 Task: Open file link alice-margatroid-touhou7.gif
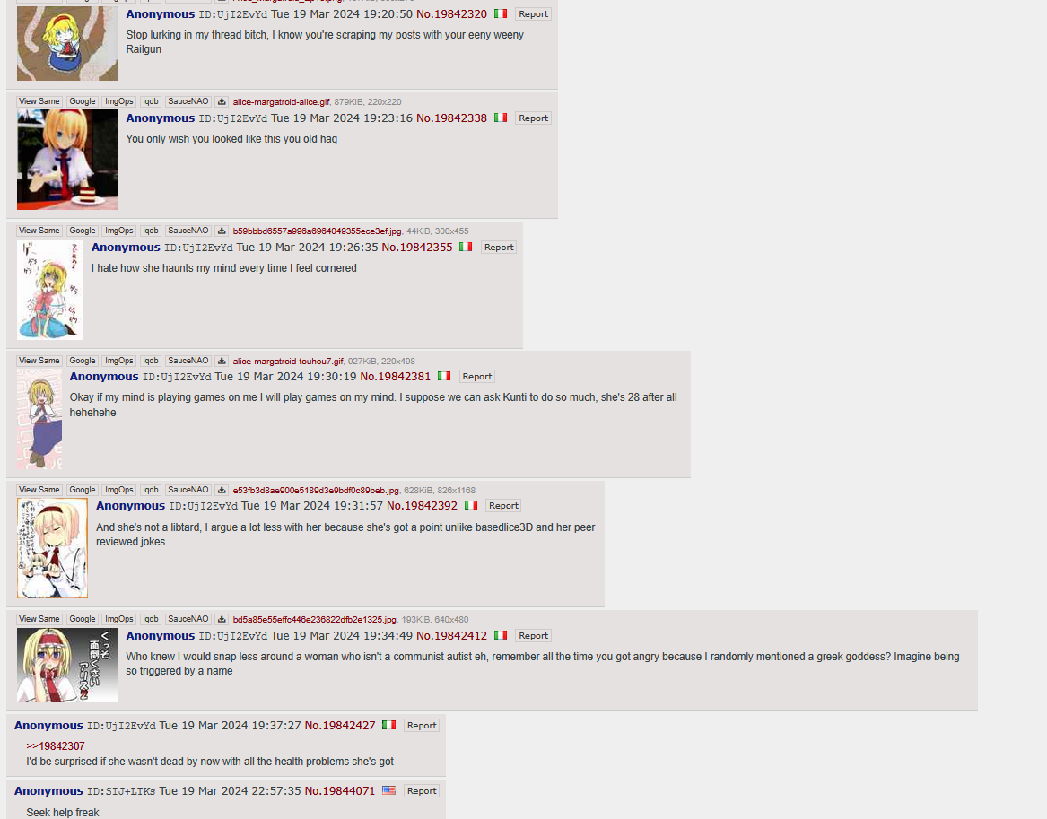pyautogui.click(x=288, y=362)
